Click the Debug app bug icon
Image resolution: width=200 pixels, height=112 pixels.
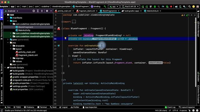155,7
